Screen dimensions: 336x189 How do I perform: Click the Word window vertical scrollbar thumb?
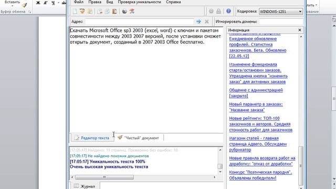[334, 99]
